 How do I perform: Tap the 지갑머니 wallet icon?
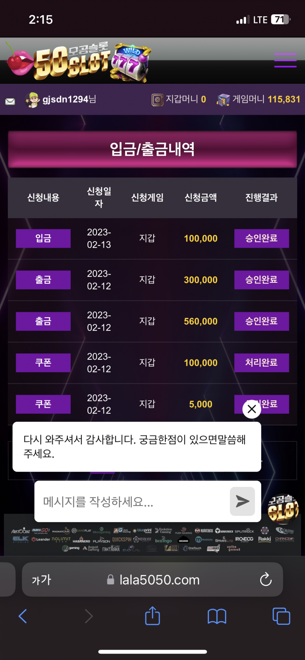pyautogui.click(x=157, y=100)
